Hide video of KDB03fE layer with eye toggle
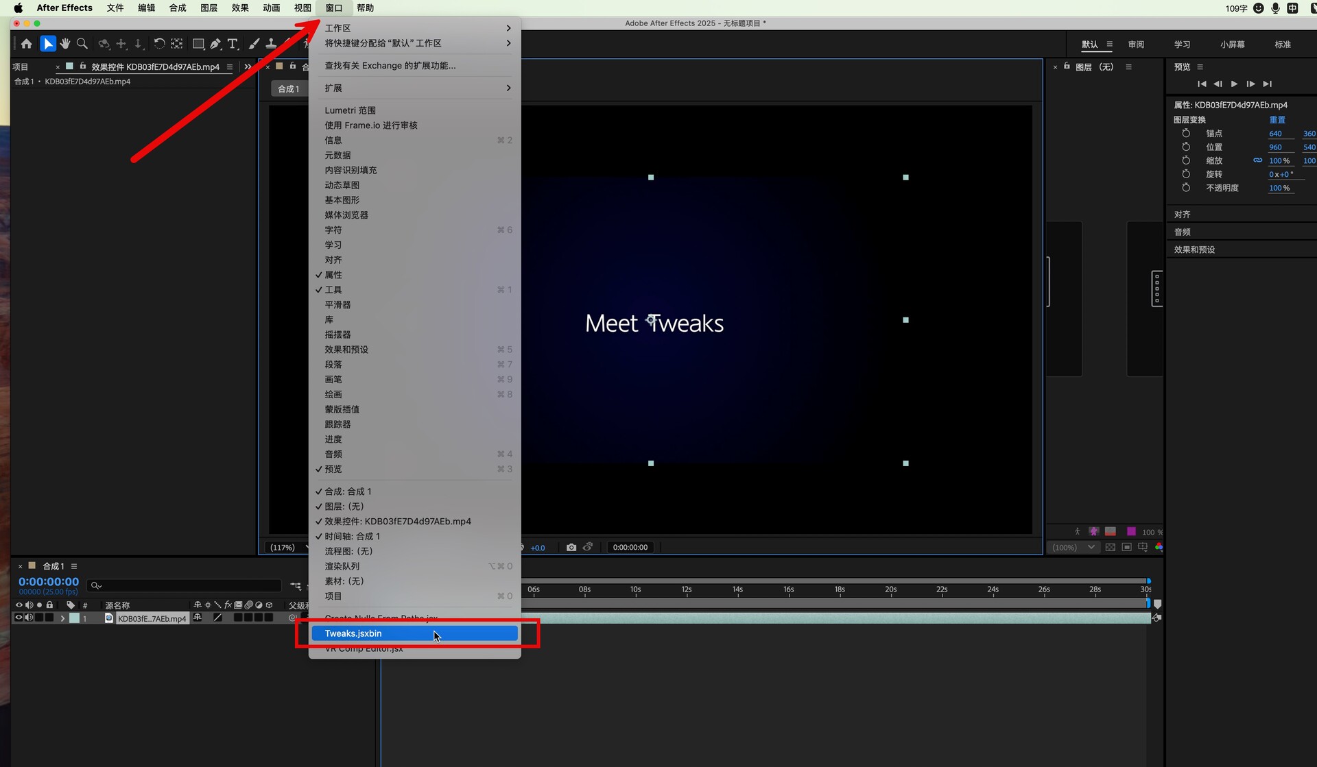The height and width of the screenshot is (767, 1317). [19, 618]
